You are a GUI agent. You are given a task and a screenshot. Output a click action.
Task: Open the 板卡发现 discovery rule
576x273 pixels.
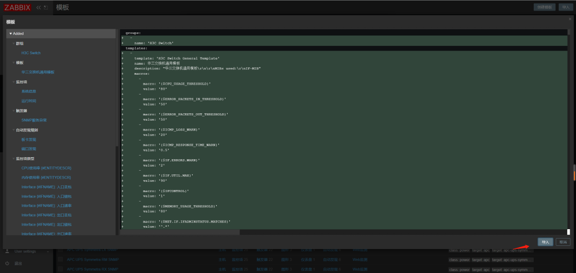[x=29, y=139]
